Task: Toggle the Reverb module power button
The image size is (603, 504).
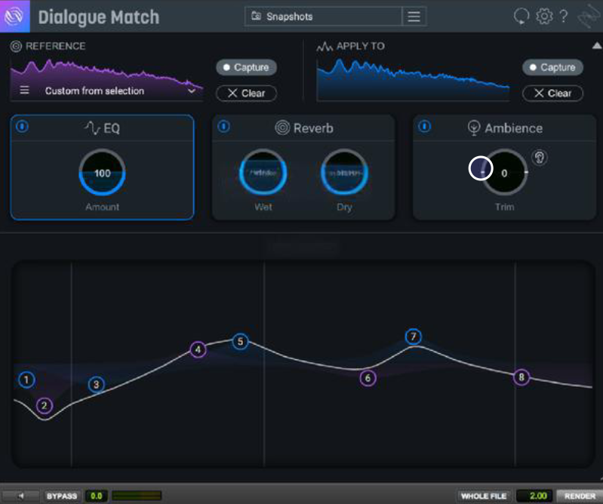Action: click(224, 126)
